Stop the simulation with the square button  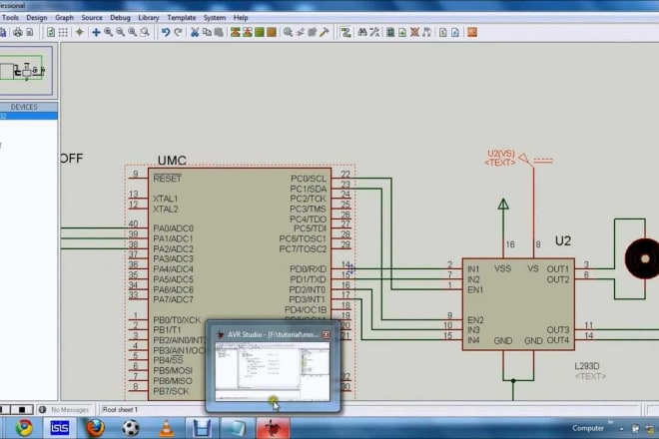22,409
